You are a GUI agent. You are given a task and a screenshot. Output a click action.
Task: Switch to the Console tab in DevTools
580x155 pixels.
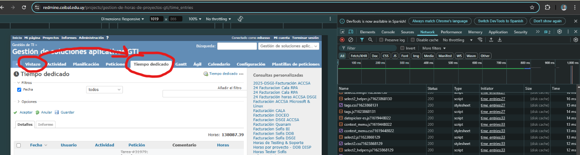(388, 32)
